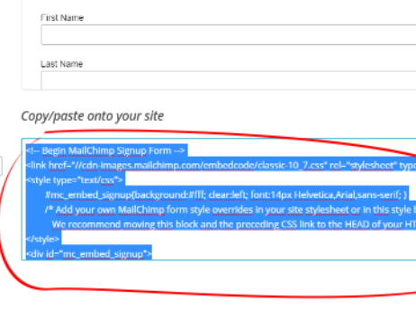Screen dimensions: 416x336
Task: Click the First Name label
Action: [62, 18]
